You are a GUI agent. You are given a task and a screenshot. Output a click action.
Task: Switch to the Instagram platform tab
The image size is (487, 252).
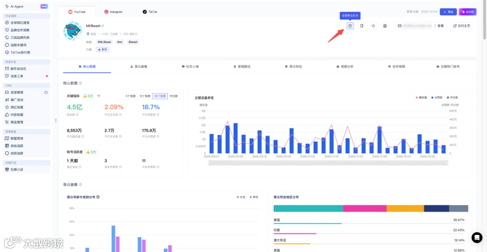[113, 12]
